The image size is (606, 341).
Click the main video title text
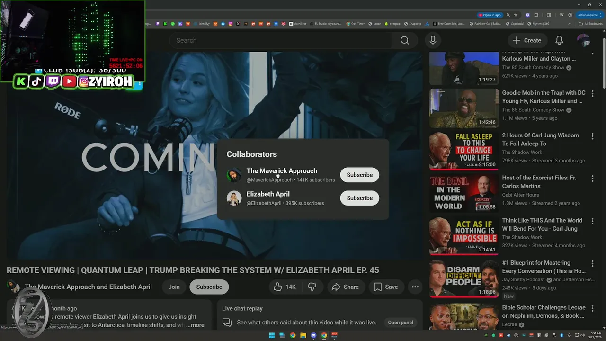click(x=193, y=270)
